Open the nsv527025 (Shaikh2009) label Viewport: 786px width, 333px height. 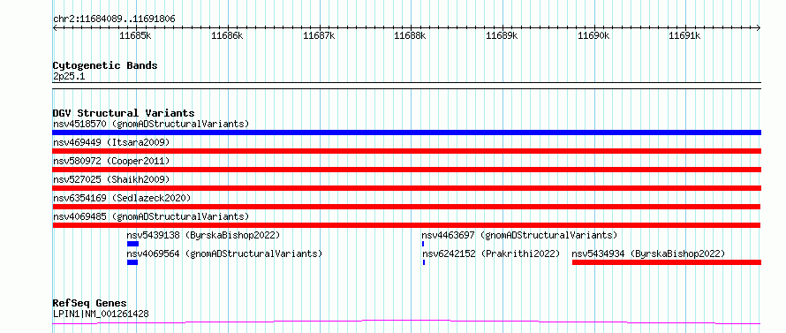click(111, 179)
